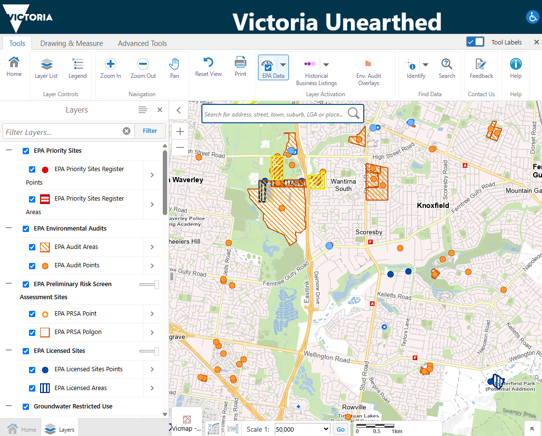Expand EPA PRSA Point layer options
Screen dimensions: 542x436
point(152,314)
